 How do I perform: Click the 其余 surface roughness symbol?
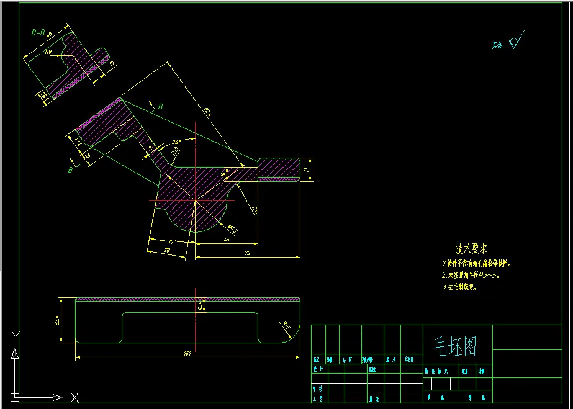tap(517, 40)
